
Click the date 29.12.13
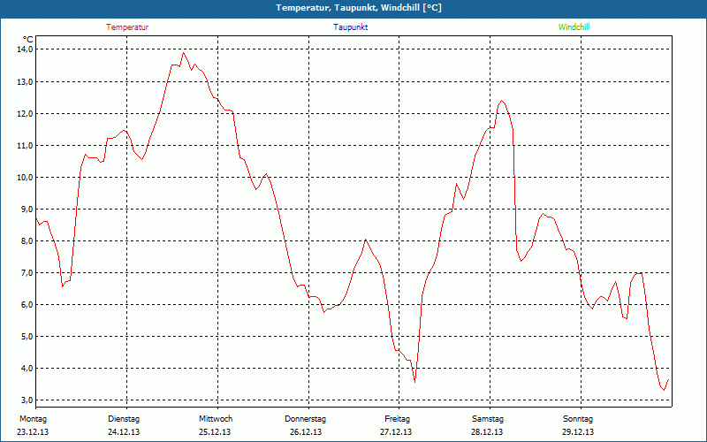pyautogui.click(x=578, y=432)
